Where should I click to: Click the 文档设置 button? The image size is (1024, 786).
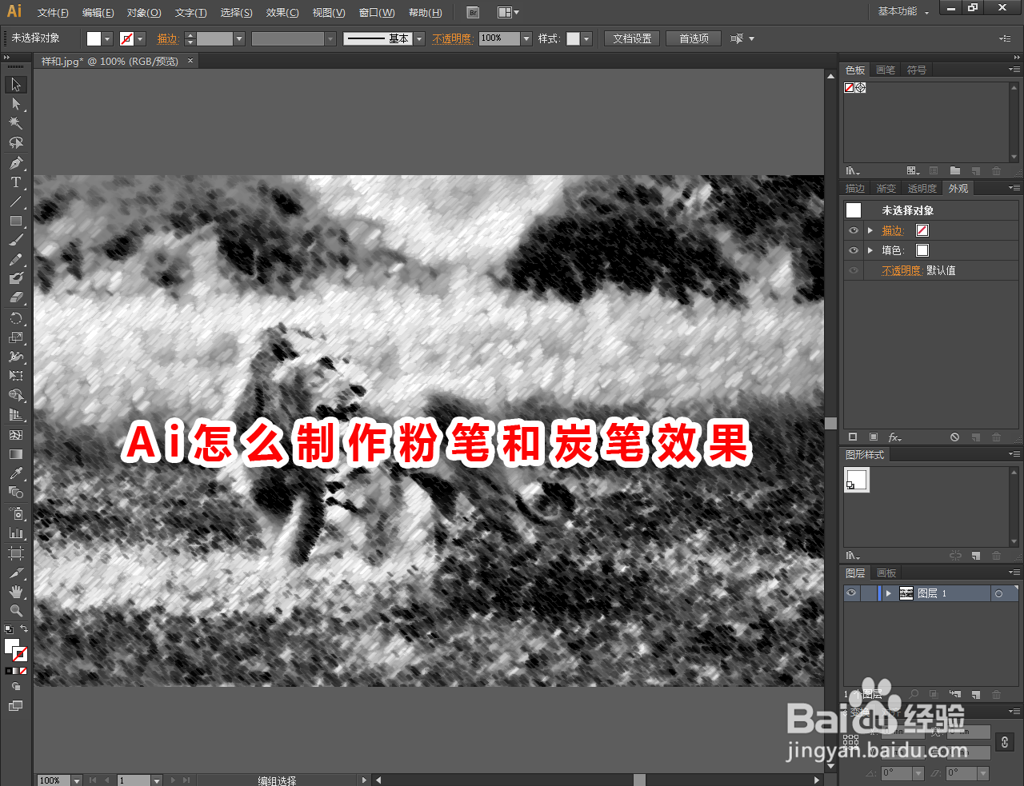coord(631,38)
